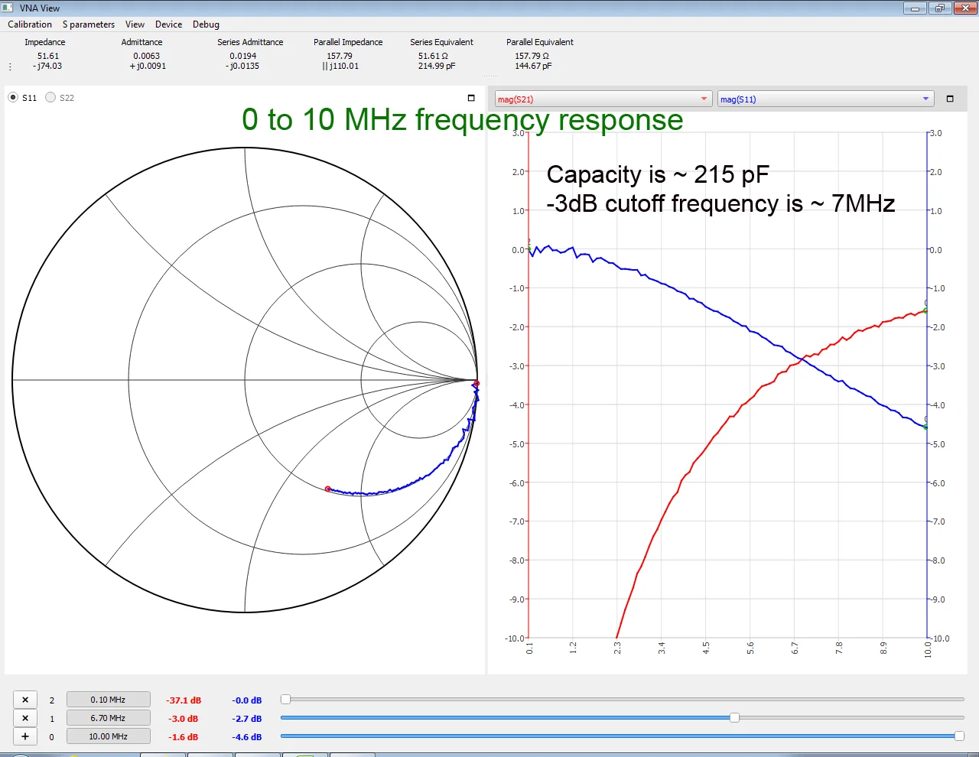
Task: Remove marker 1 with its X button
Action: (25, 718)
